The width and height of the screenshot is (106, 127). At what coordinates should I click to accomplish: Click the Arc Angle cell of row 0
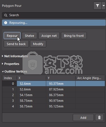tap(90, 84)
